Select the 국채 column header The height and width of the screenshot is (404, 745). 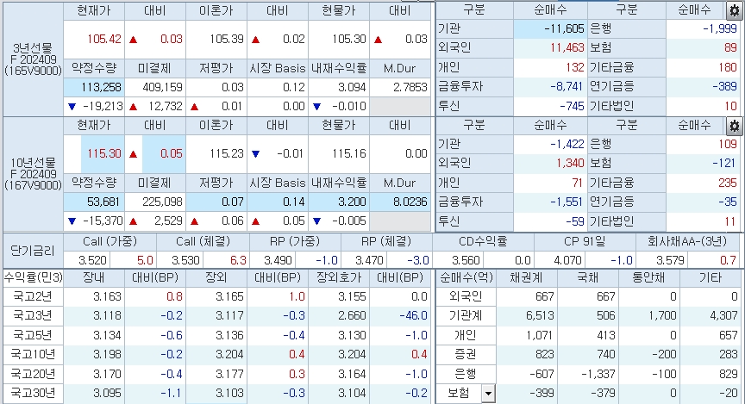click(589, 277)
